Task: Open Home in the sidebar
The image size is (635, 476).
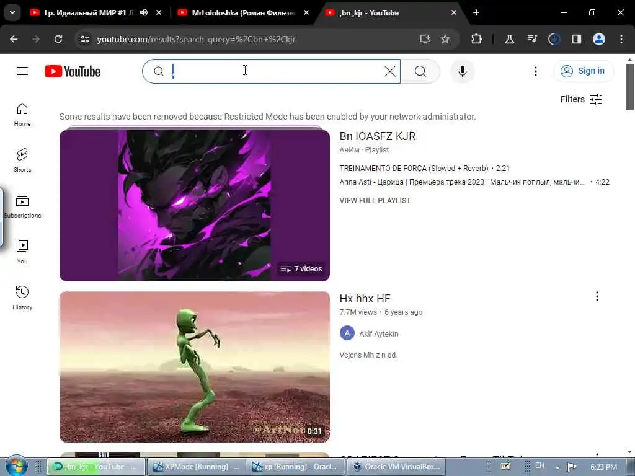Action: click(x=22, y=115)
